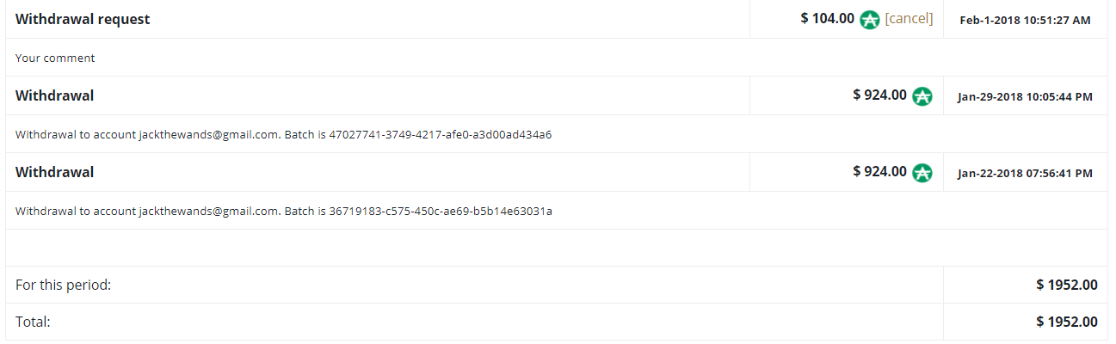The image size is (1116, 344).
Task: Click the batch 36719183 withdrawal description
Action: (x=283, y=211)
